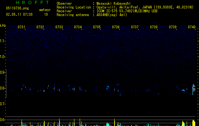Click the 0737 time marker

coord(135,27)
